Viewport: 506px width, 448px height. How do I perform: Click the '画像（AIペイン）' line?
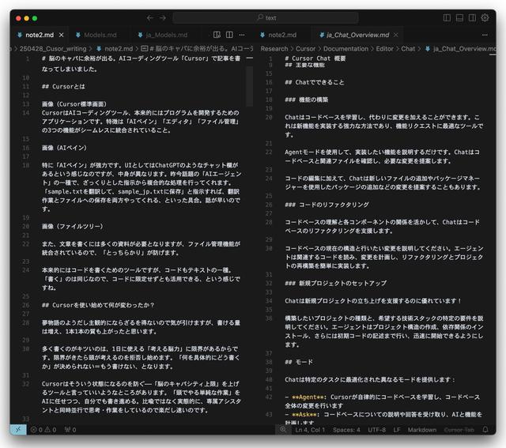[64, 148]
